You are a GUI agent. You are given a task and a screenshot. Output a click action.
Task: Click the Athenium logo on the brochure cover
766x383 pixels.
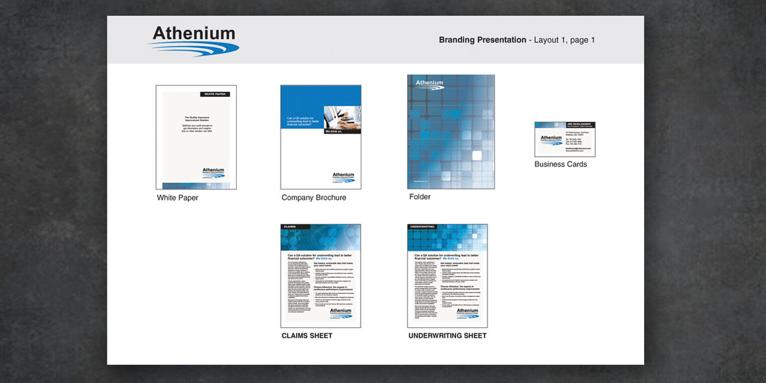343,178
